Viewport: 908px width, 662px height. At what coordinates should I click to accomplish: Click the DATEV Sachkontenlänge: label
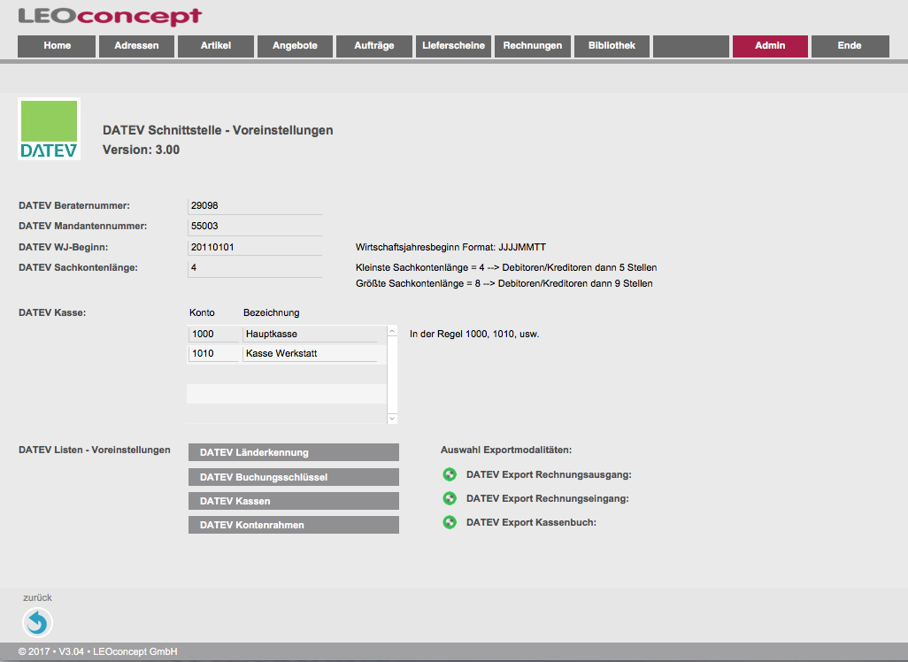click(78, 267)
